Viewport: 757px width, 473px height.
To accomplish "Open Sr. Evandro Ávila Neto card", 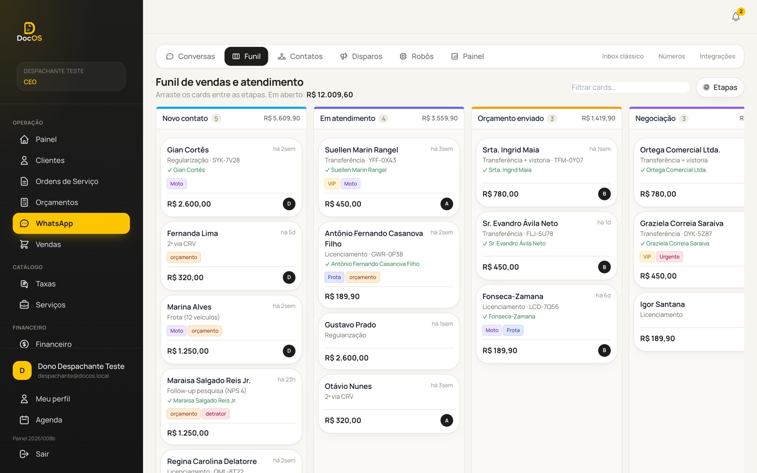I will click(546, 245).
